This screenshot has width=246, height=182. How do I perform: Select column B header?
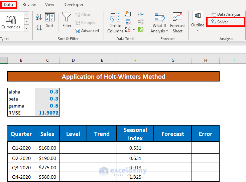pos(21,60)
